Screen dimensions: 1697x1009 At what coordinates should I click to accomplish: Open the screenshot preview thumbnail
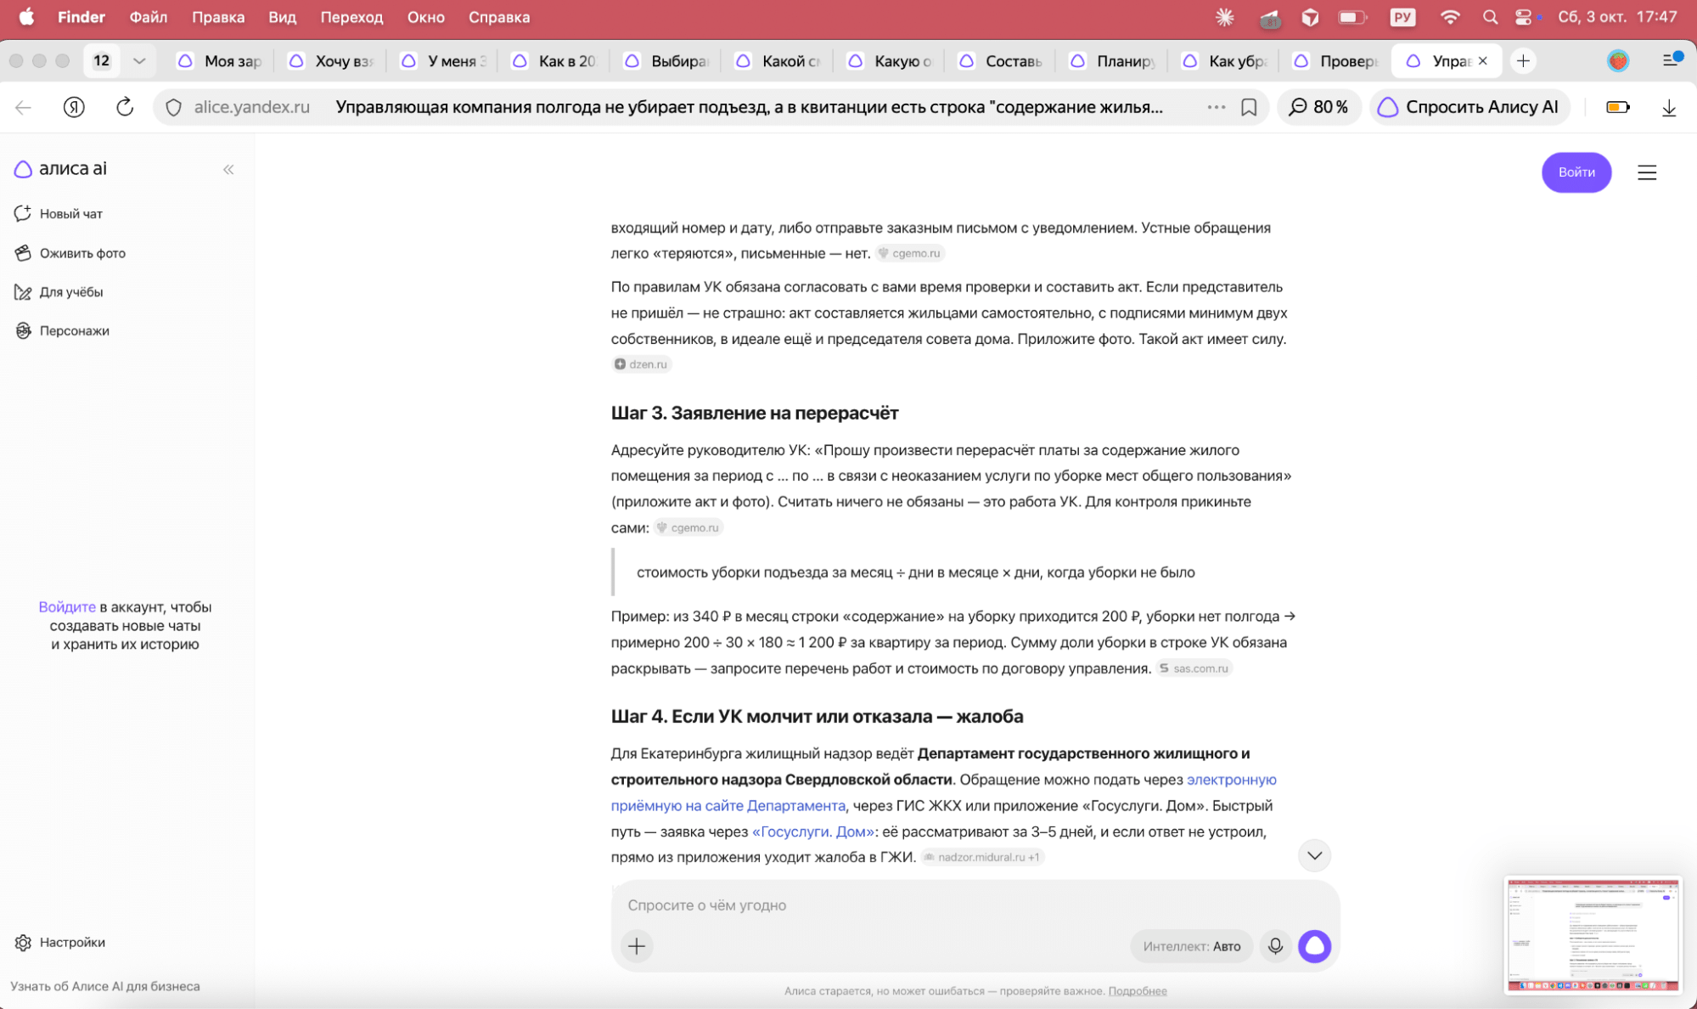click(x=1593, y=934)
